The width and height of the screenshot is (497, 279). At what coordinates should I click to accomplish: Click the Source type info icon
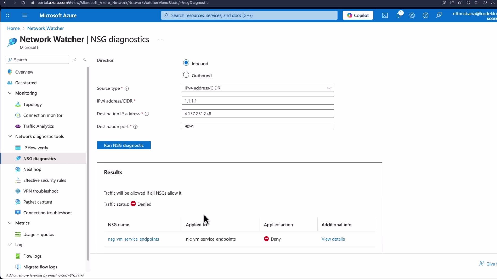click(127, 89)
